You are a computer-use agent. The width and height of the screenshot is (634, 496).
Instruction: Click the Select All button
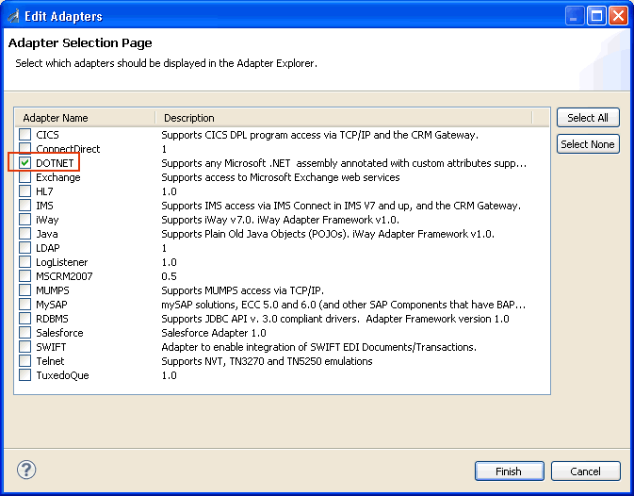pos(588,118)
